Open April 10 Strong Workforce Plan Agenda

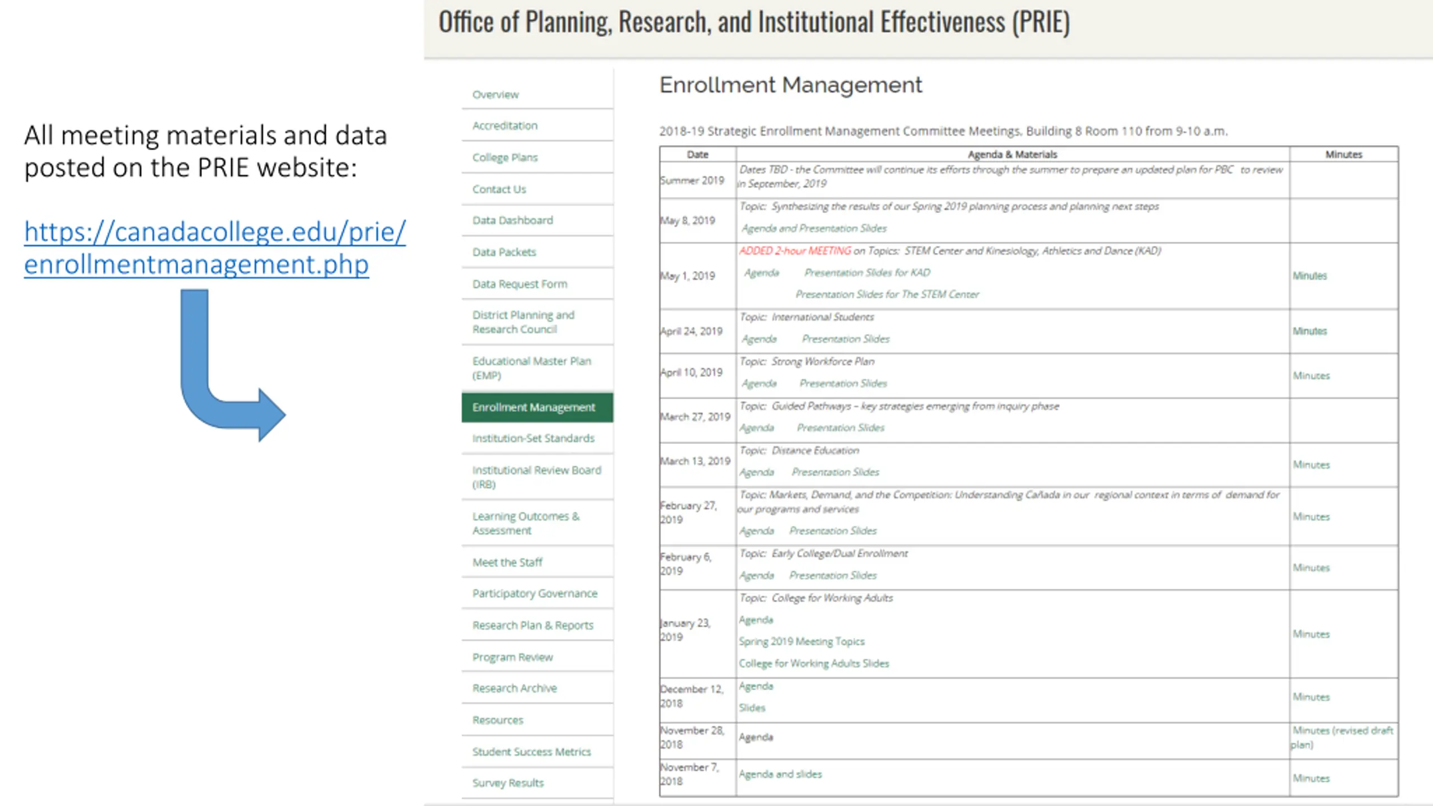759,383
